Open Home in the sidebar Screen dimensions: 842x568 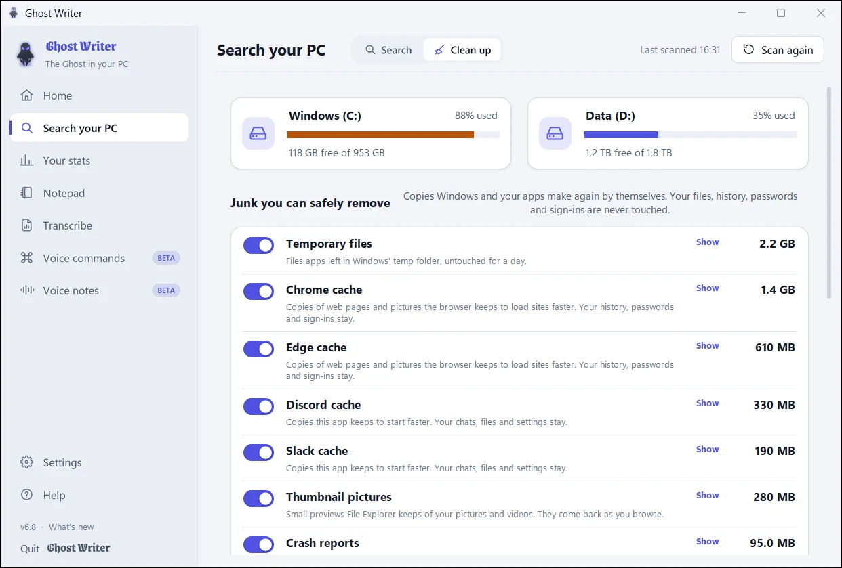coord(99,95)
